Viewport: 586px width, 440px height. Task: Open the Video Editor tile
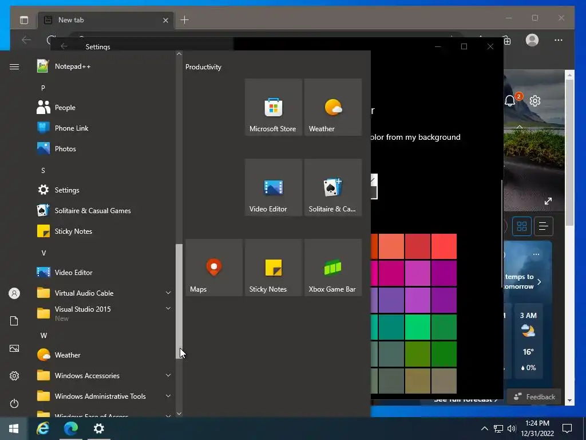pos(273,187)
